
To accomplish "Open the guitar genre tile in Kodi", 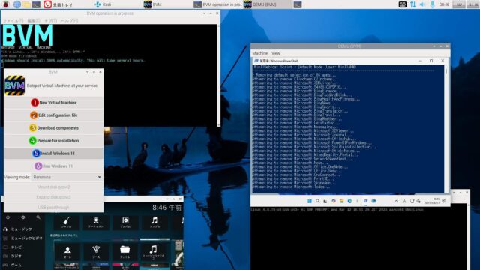I will 67,223.
